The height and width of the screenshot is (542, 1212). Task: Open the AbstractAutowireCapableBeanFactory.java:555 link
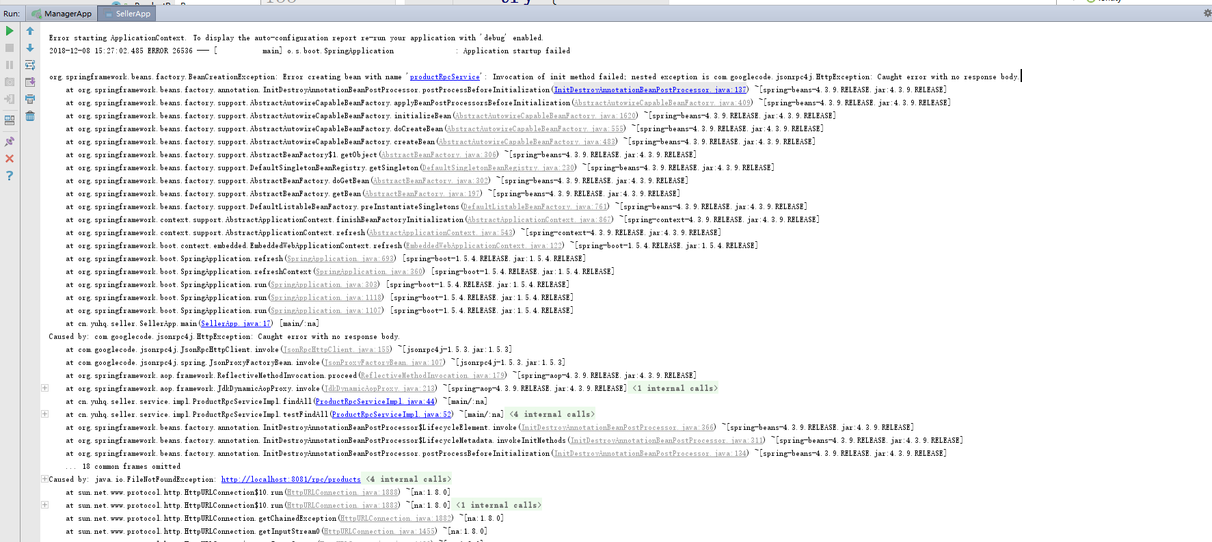coord(535,129)
